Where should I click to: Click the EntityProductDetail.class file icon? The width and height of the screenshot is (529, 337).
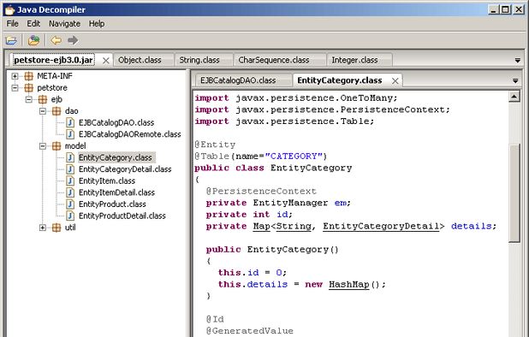point(70,216)
